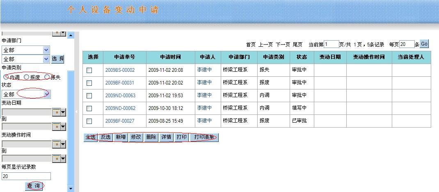Tick the checkbox for row 2009BS-00002
Image resolution: width=439 pixels, height=192 pixels.
(89, 70)
